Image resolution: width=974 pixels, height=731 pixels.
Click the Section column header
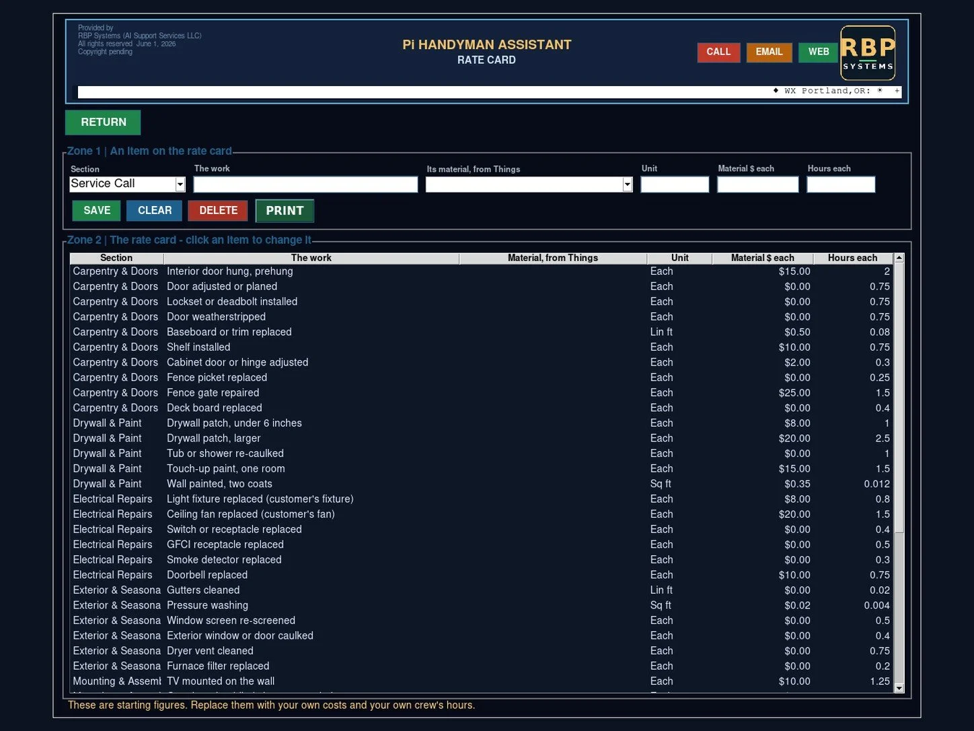click(x=116, y=258)
